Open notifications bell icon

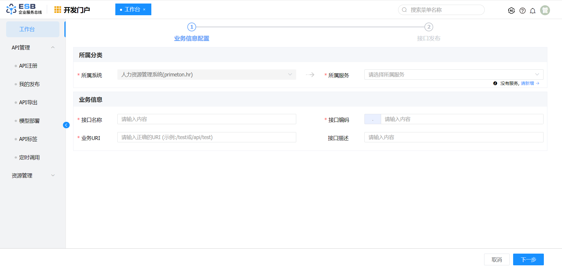[533, 11]
